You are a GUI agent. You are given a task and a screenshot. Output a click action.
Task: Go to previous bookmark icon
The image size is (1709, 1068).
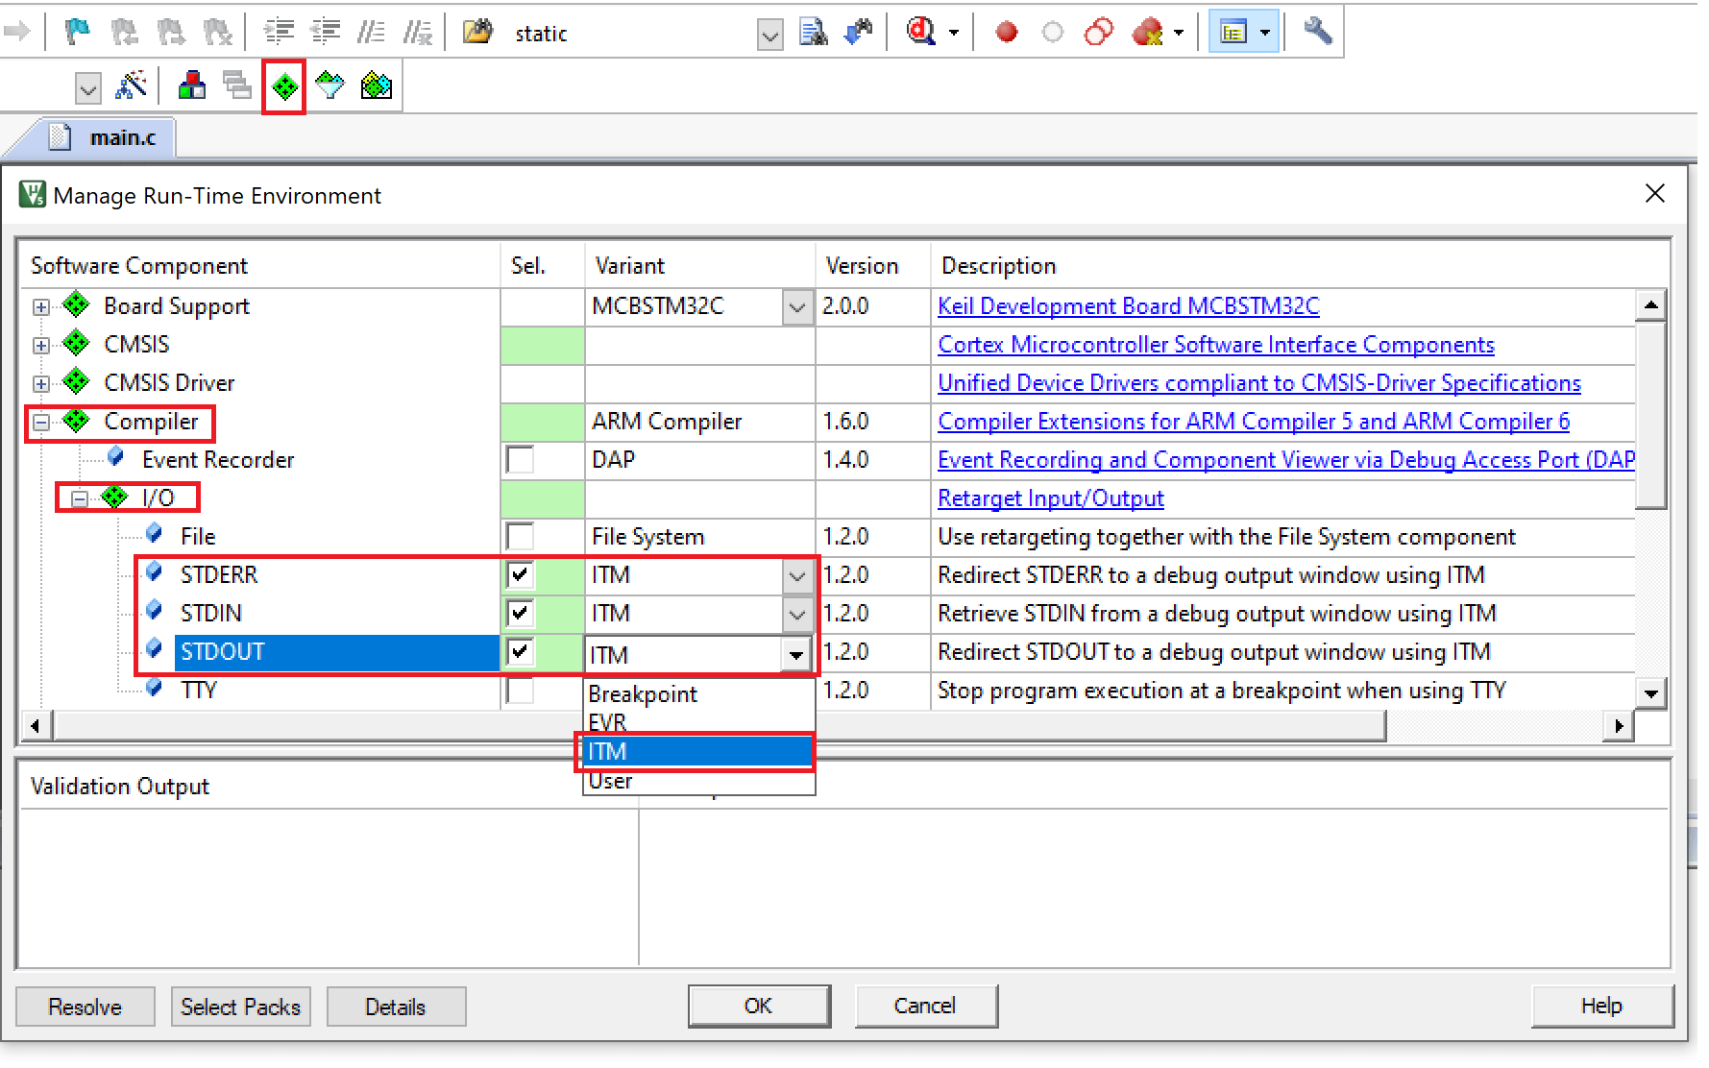(124, 32)
